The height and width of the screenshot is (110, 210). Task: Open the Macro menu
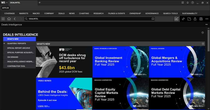click(x=36, y=13)
